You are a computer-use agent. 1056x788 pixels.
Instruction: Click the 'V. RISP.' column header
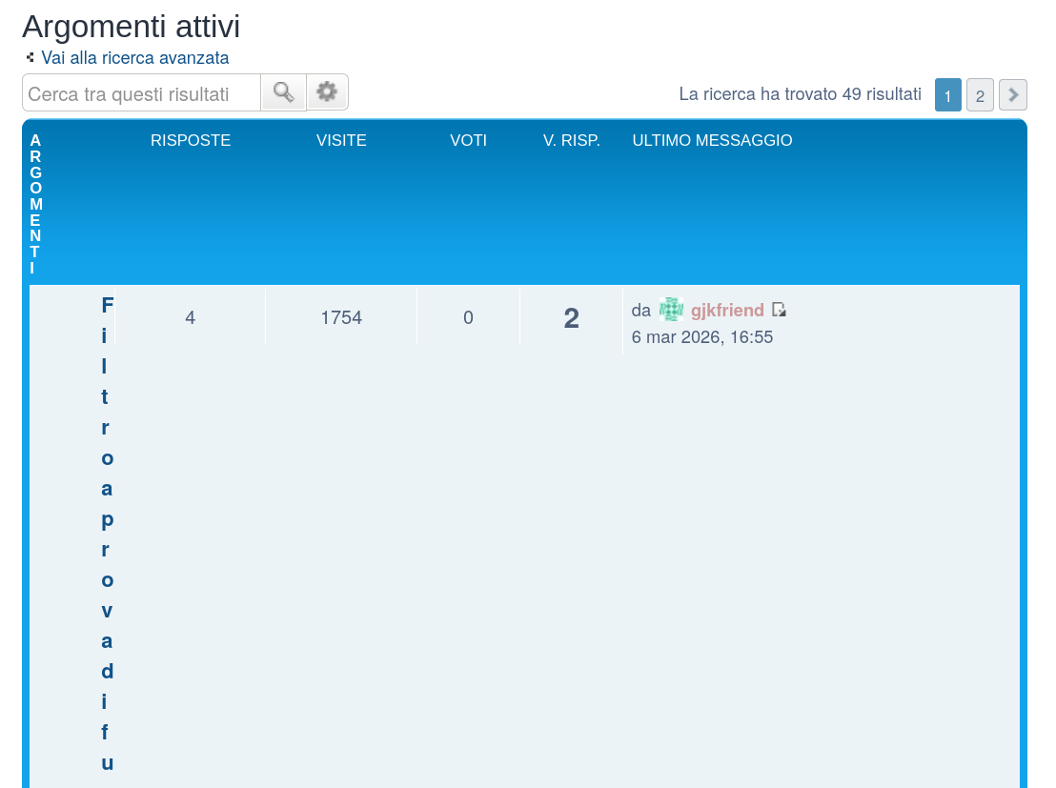point(571,140)
